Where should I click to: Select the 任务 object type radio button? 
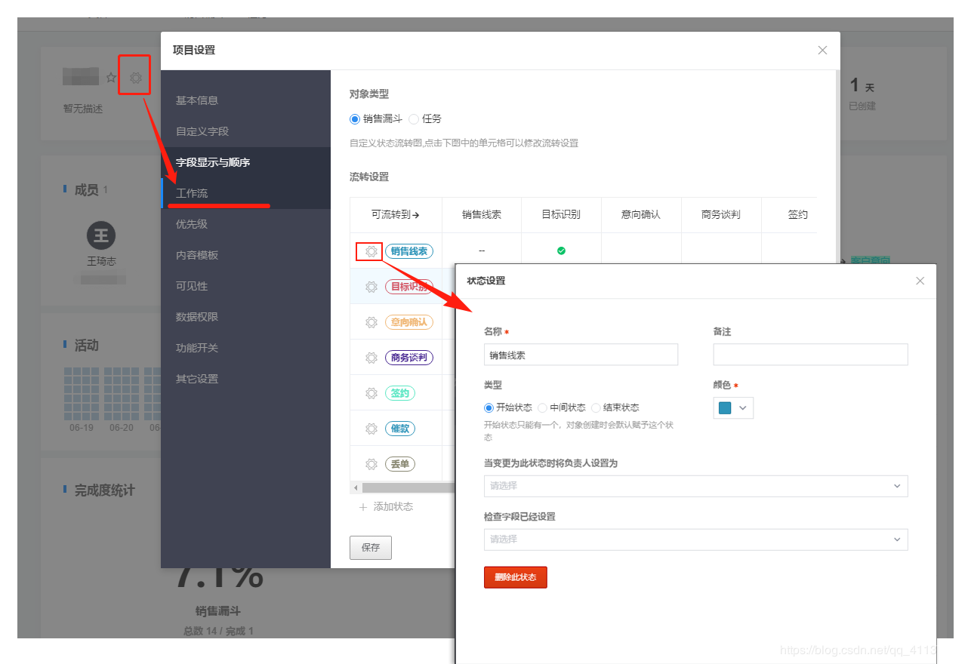[x=415, y=118]
